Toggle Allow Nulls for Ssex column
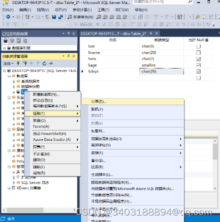220x222 pixels. (198, 59)
